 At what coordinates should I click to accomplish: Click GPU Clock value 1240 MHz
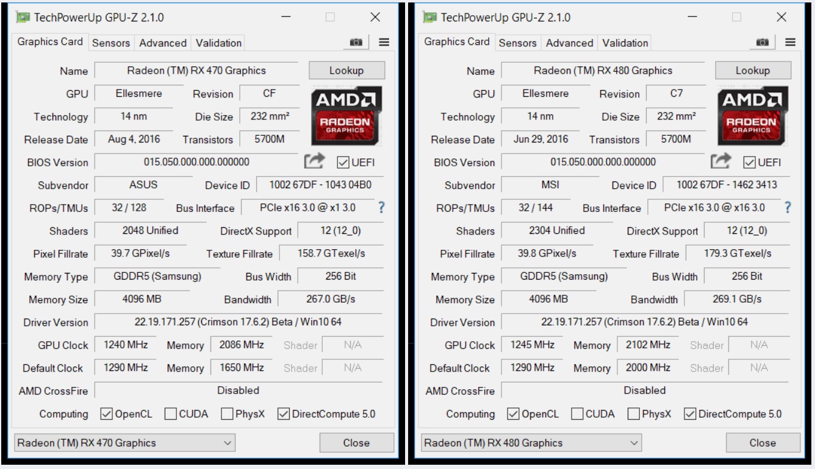[126, 345]
